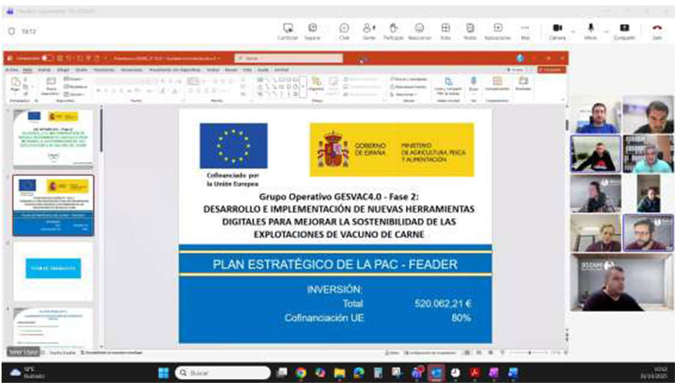The width and height of the screenshot is (675, 386).
Task: Open the Más (more options) menu
Action: coord(525,32)
